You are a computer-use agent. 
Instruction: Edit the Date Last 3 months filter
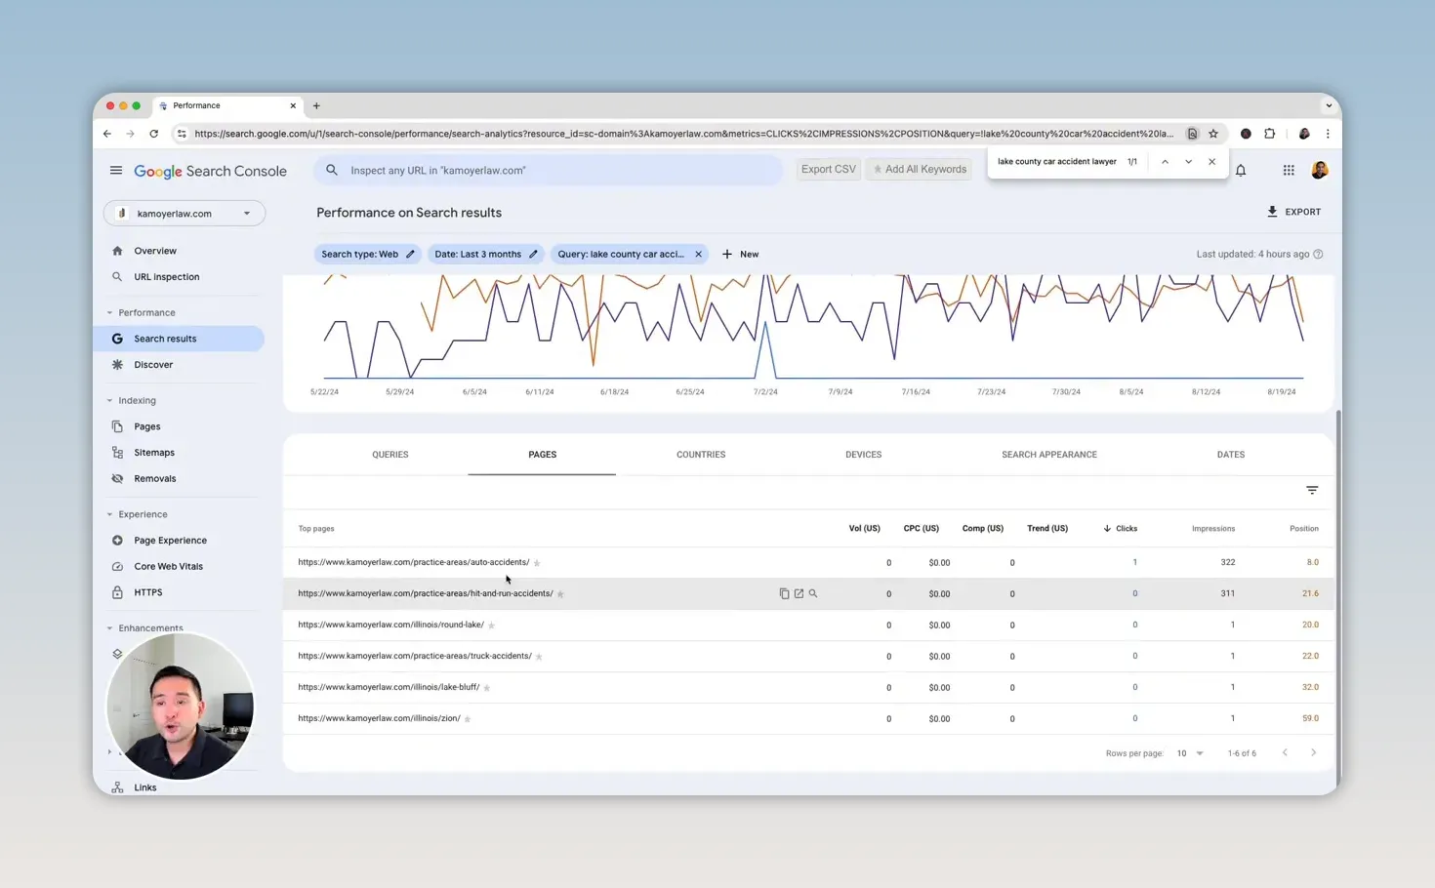tap(533, 254)
